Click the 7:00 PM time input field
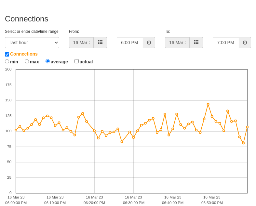The width and height of the screenshot is (256, 206). point(226,43)
